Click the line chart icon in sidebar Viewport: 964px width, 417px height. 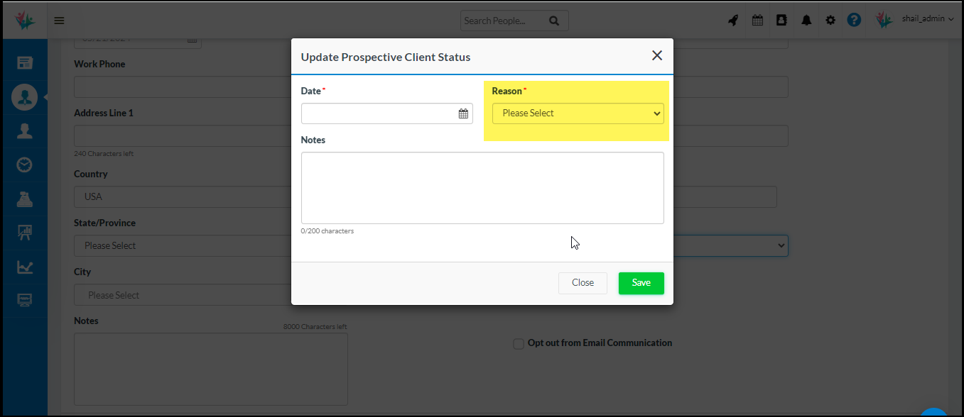[25, 267]
